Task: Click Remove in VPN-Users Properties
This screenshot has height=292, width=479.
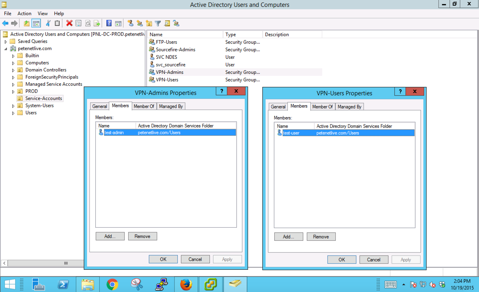Action: [321, 236]
